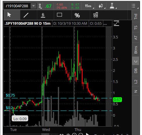Toggle the price axis scale curve icon
The image size is (142, 135).
[x=116, y=23]
